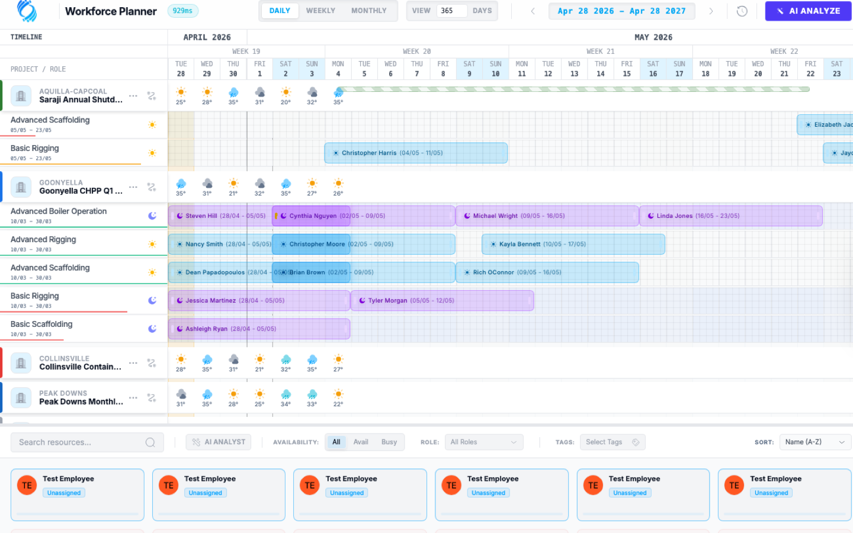Click the building icon for the Collinsville project
This screenshot has width=853, height=533.
click(21, 362)
